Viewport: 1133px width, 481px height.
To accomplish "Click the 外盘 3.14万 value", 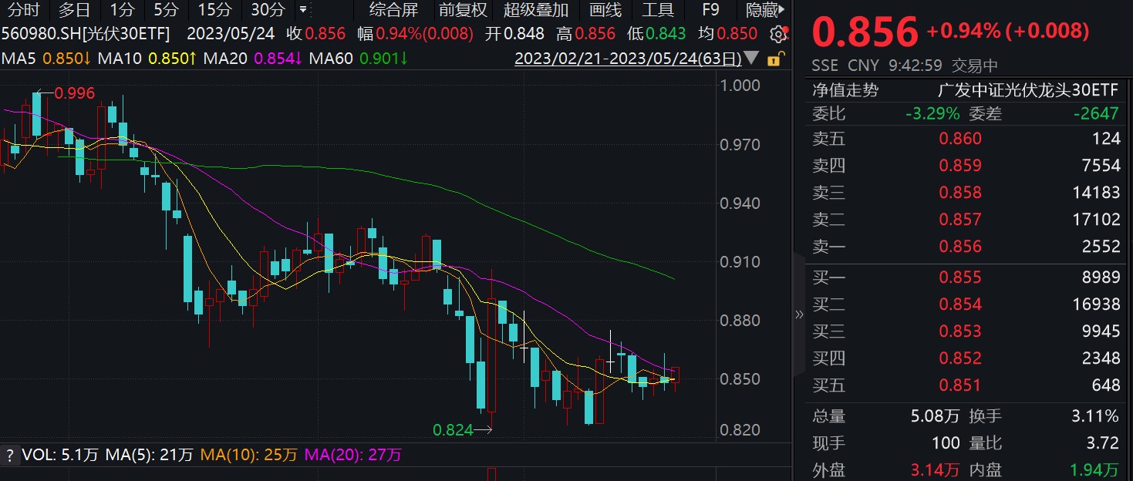I will (935, 469).
